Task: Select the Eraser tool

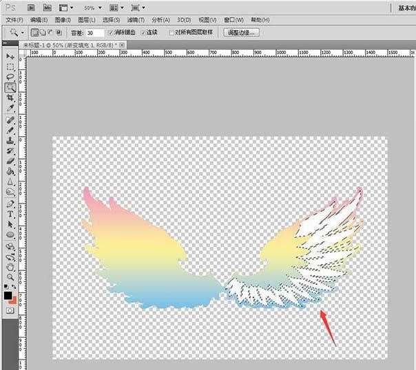Action: coord(10,162)
